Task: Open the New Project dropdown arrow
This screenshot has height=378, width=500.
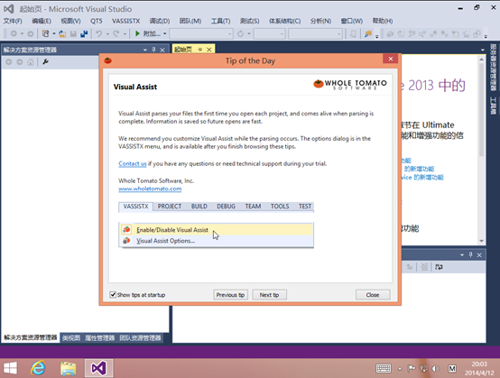Action: tap(54, 33)
